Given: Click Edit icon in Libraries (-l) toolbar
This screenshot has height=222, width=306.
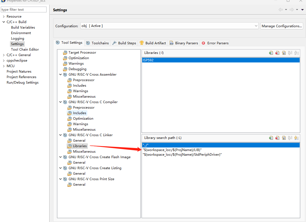Looking at the screenshot, I should 284,53.
